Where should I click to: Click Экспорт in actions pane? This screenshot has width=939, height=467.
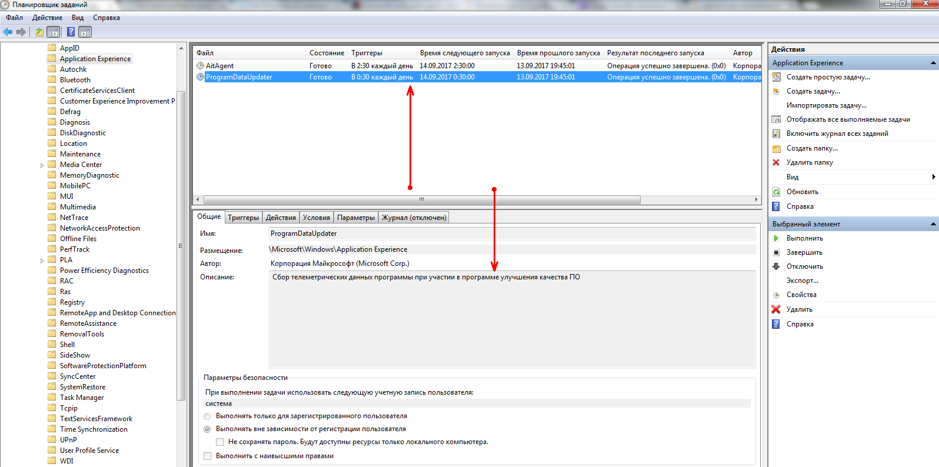(x=802, y=281)
